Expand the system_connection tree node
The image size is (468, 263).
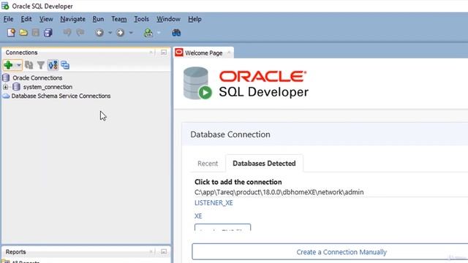tap(5, 87)
